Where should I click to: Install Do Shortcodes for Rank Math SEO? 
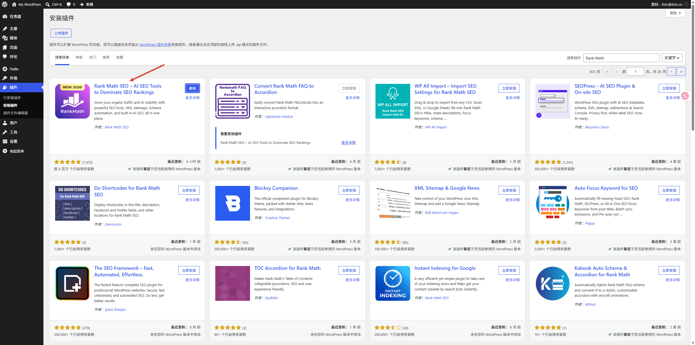pos(189,190)
